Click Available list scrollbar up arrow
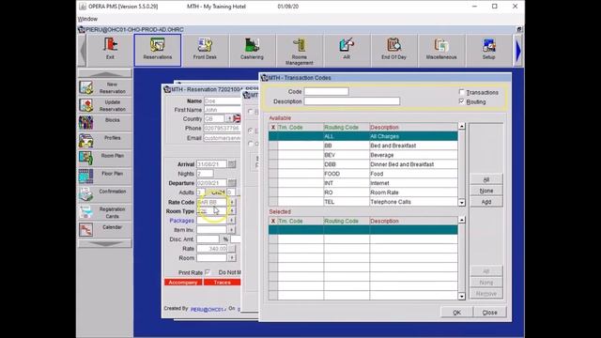Viewport: 601px width, 338px height. click(x=461, y=127)
